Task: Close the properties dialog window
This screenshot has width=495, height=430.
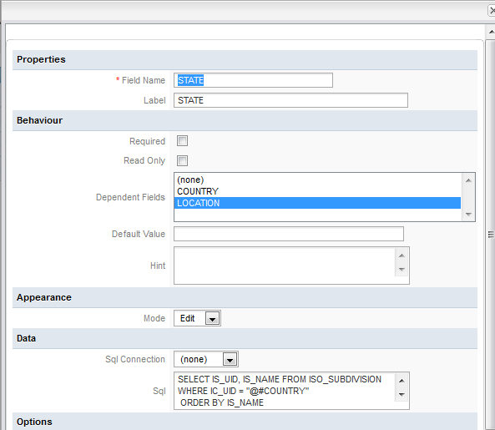Action: [492, 10]
